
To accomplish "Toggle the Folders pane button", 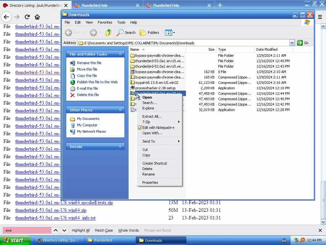I will coord(149,33).
